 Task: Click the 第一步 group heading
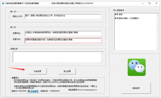(x=14, y=11)
